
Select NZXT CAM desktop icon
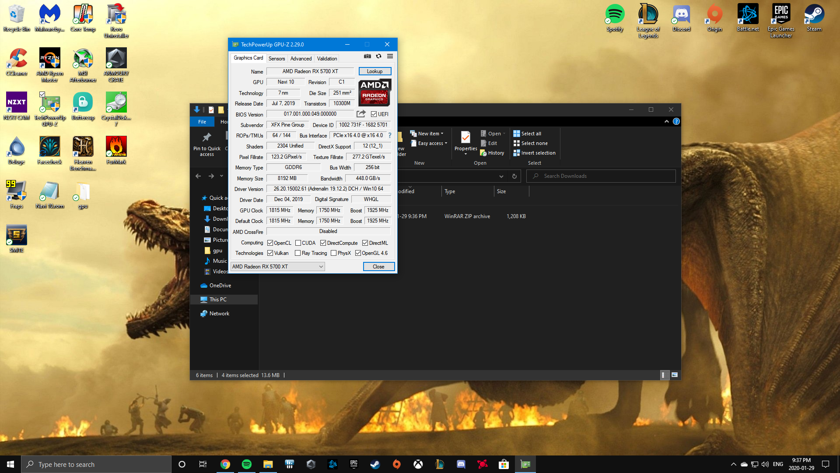(x=17, y=106)
